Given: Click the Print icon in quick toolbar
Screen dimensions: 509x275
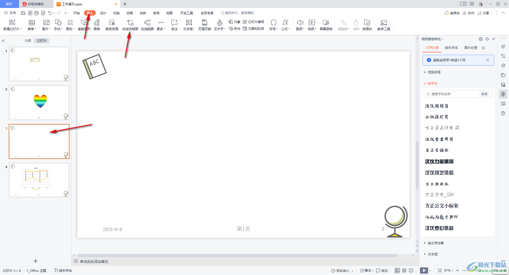Looking at the screenshot, I should (x=37, y=13).
